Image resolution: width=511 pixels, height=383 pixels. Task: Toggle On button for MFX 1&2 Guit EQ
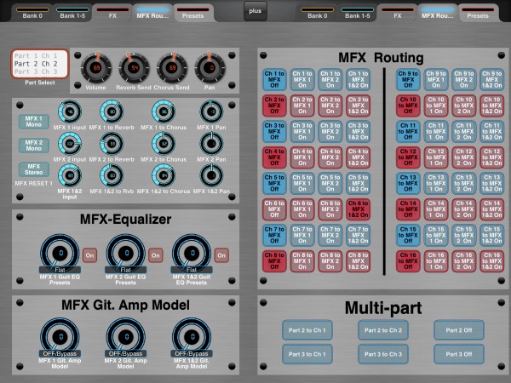[221, 255]
